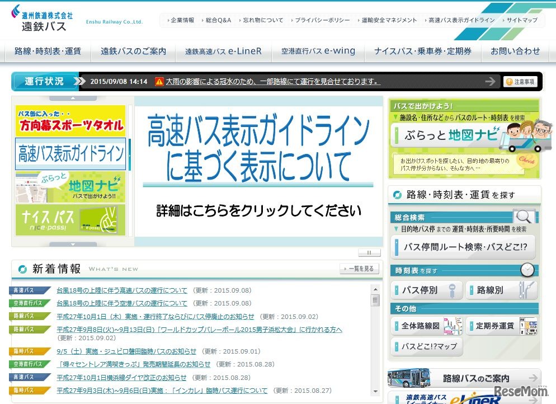Click the bus photo icon in 路線バスのご案内
This screenshot has width=556, height=404.
tap(409, 378)
